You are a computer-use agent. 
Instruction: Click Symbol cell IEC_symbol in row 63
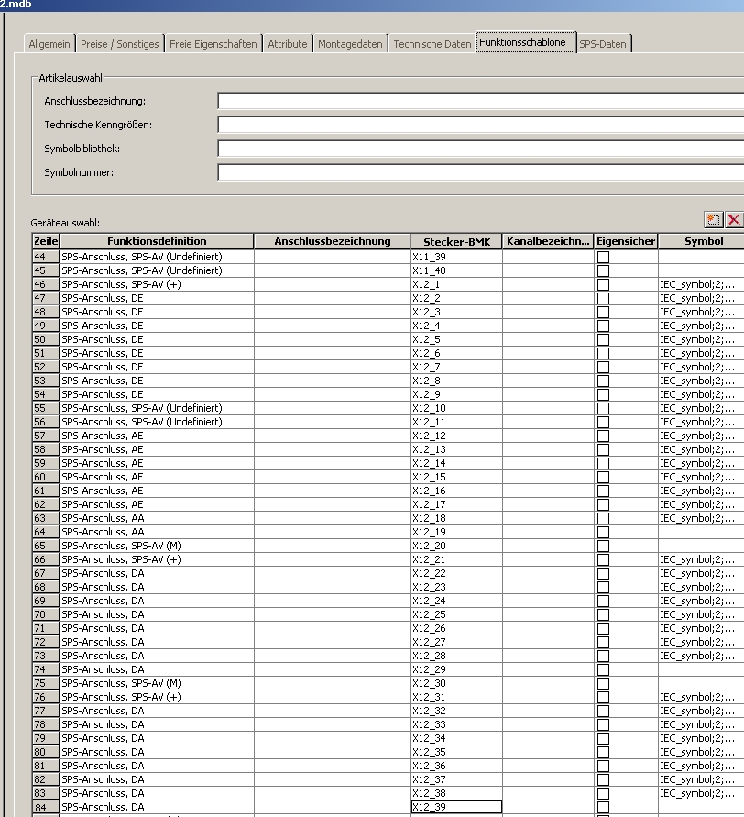(x=701, y=518)
